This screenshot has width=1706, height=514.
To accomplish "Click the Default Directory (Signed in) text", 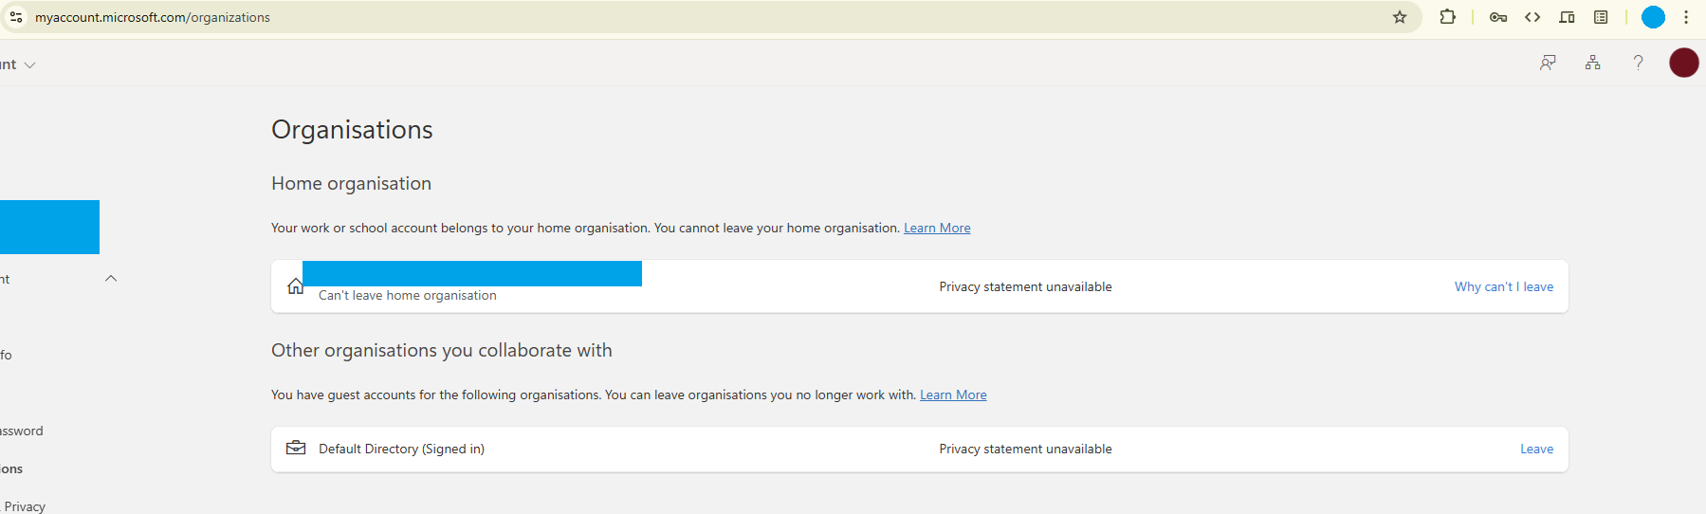I will point(401,449).
